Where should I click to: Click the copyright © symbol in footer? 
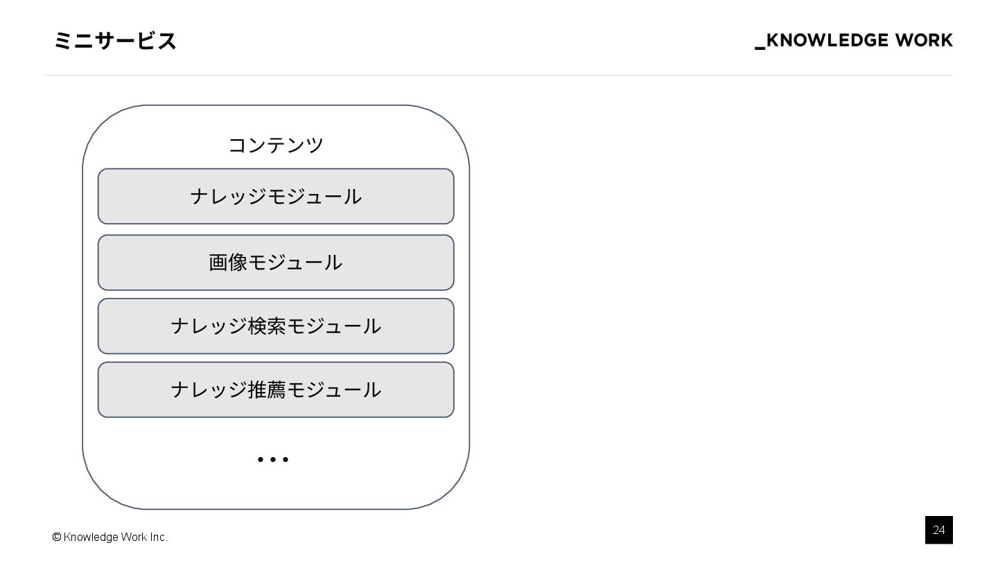(57, 537)
